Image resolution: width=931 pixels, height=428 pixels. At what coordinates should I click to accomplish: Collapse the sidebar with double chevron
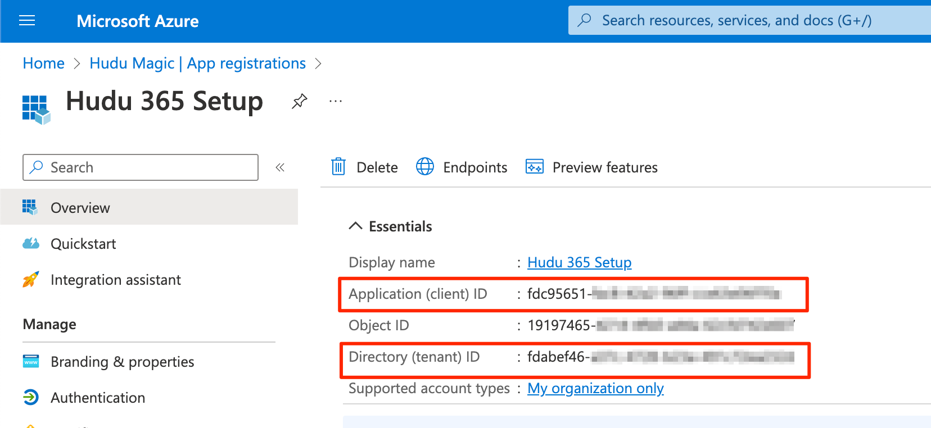pyautogui.click(x=280, y=167)
